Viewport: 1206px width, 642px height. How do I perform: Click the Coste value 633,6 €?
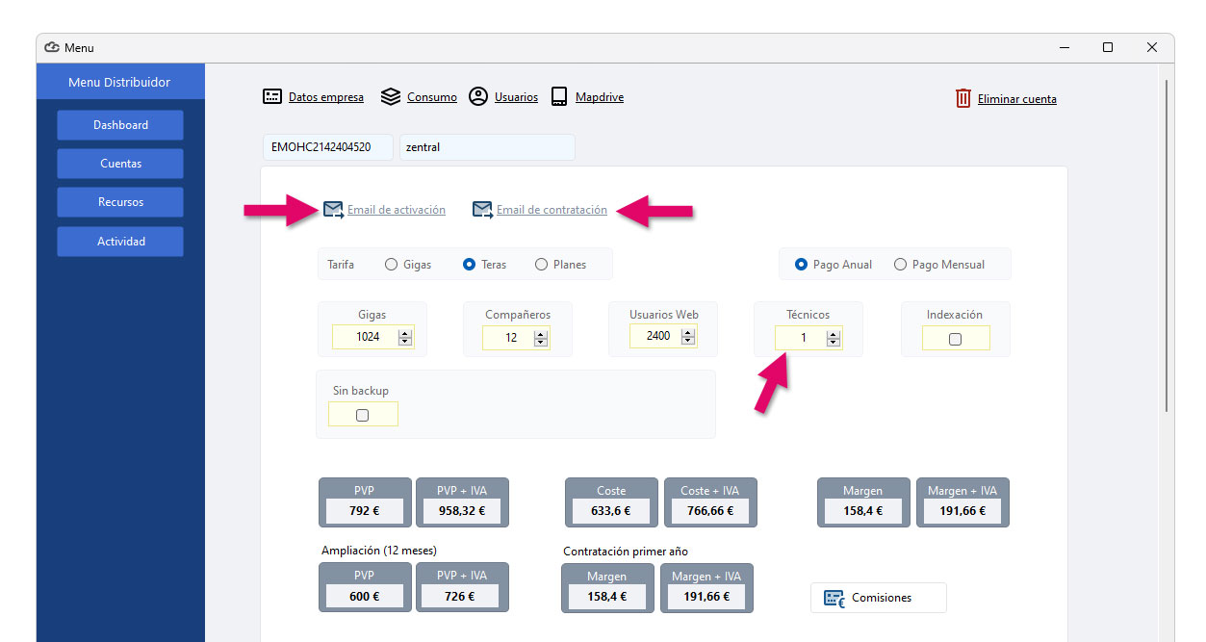pos(611,511)
